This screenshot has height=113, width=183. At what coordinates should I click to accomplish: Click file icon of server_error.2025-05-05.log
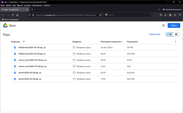[15, 60]
